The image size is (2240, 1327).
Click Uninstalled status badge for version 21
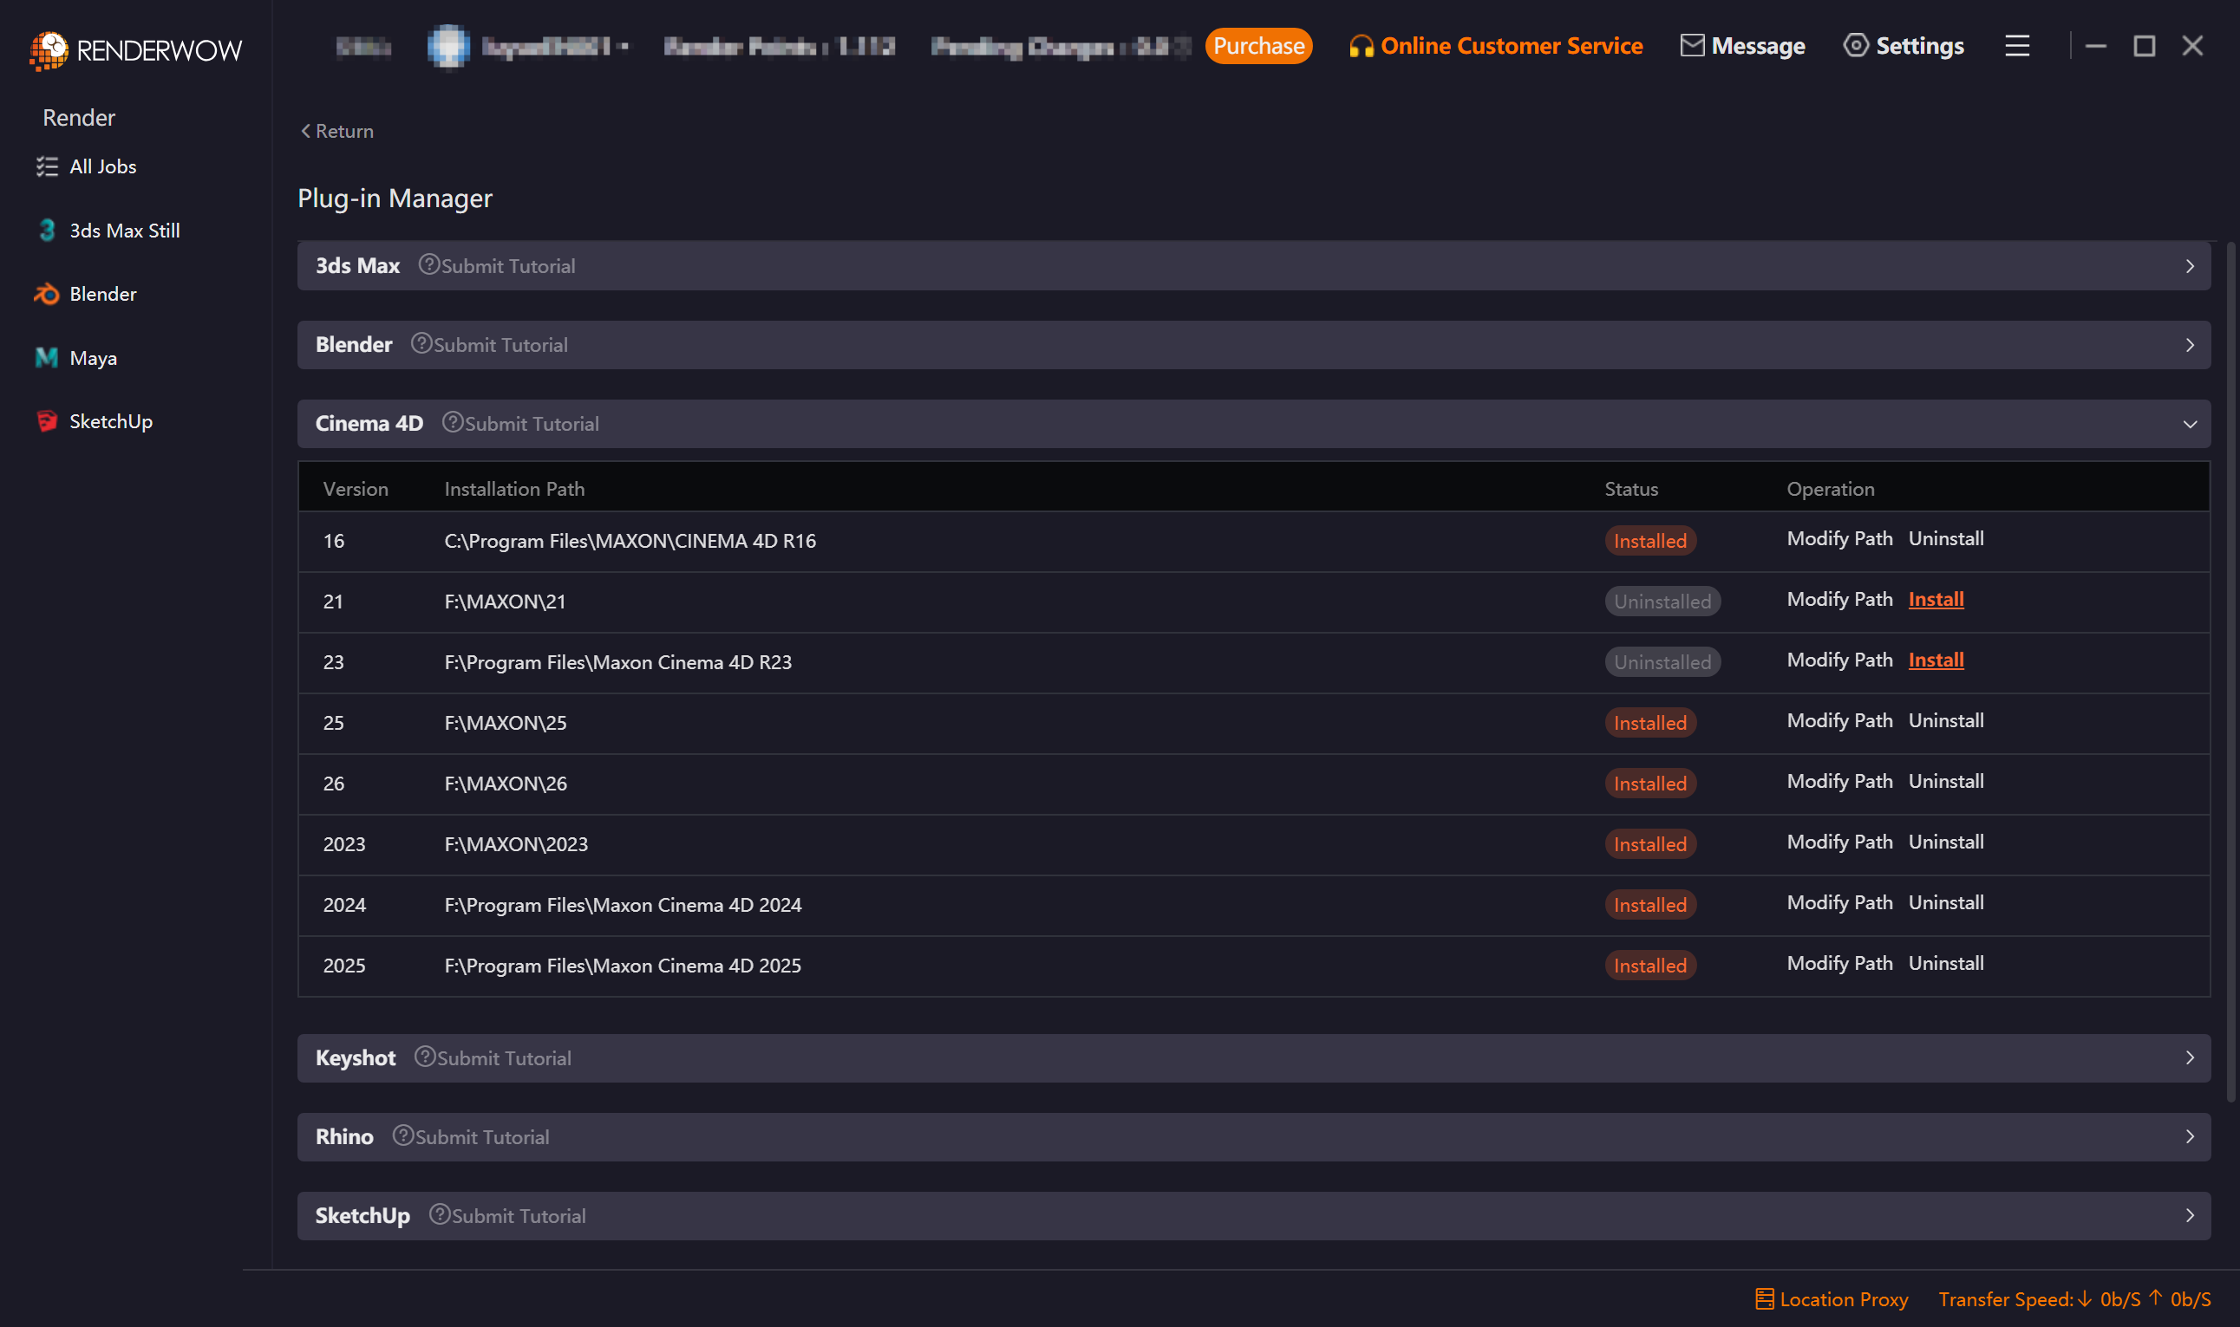coord(1662,602)
